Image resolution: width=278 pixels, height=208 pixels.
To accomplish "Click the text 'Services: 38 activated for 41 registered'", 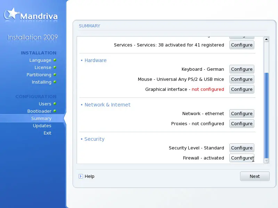I will pos(180,45).
